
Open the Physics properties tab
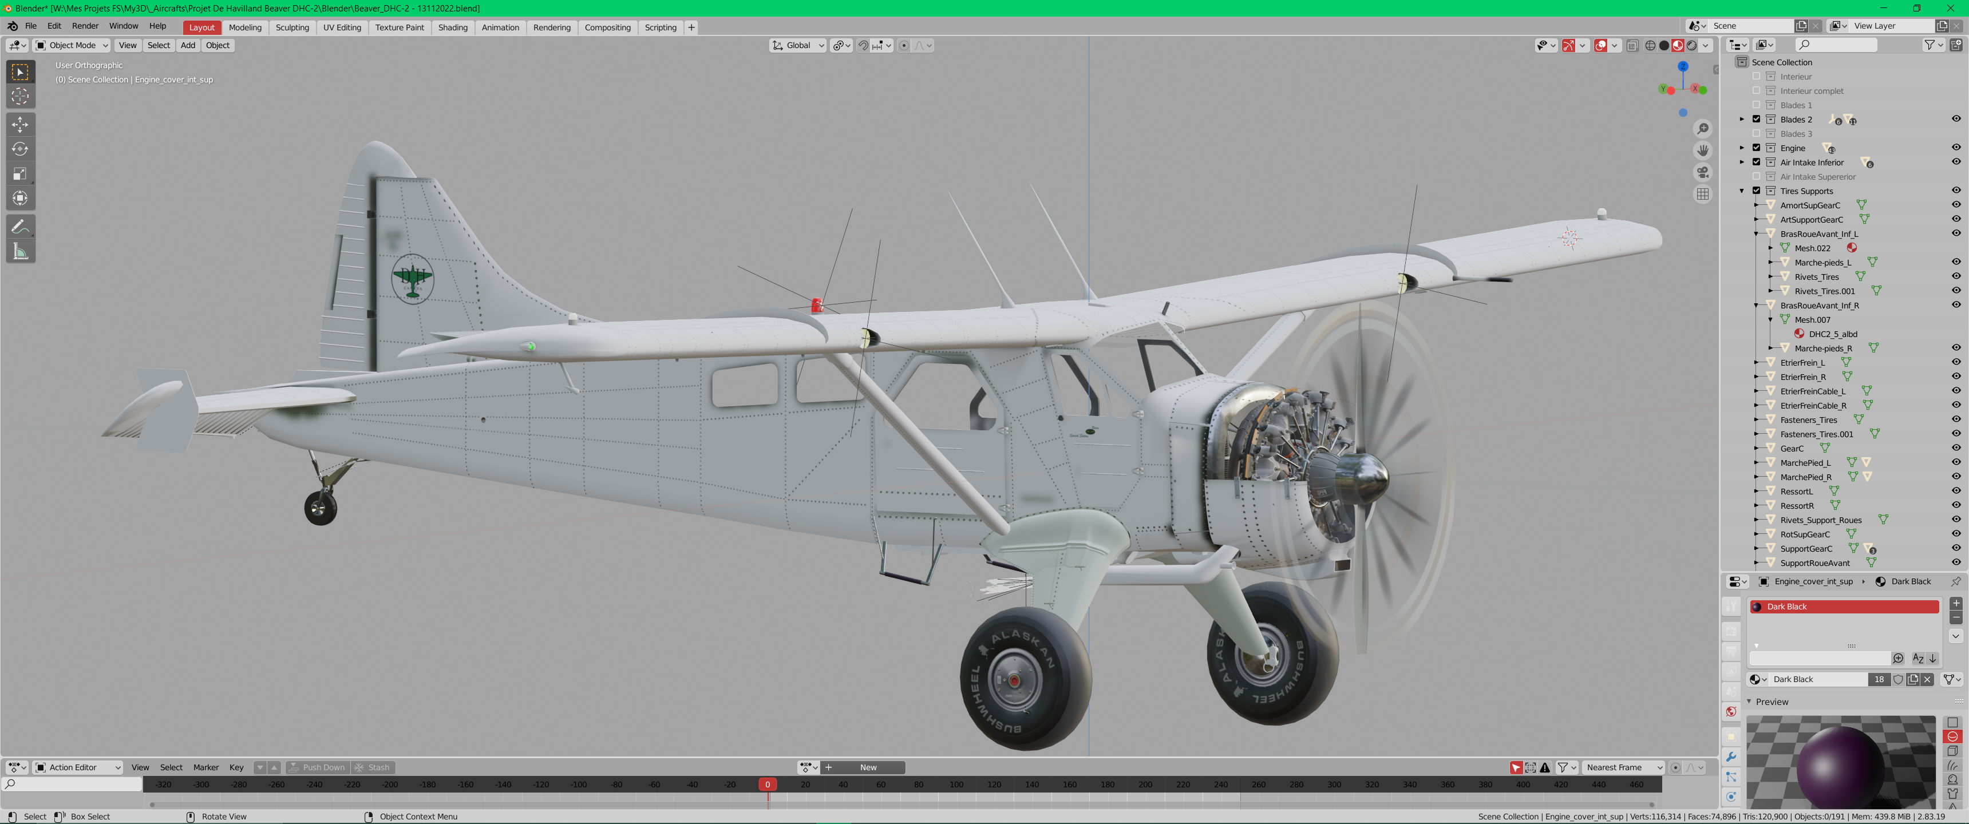coord(1731,797)
